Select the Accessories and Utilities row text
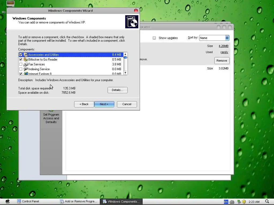Screen dimensions: 274x205 (44, 55)
